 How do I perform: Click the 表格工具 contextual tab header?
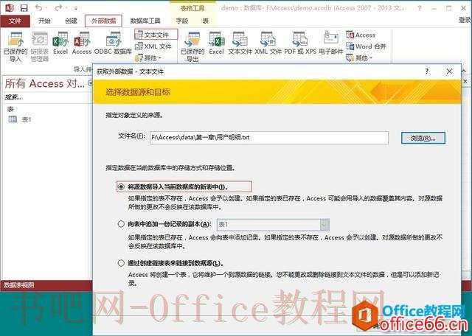(x=192, y=8)
